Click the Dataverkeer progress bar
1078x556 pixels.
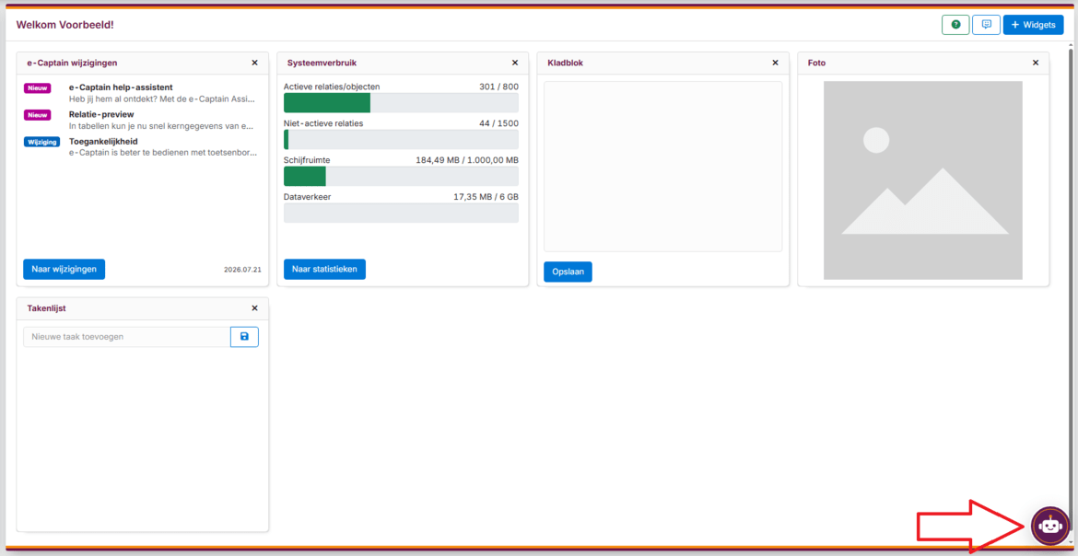[401, 213]
